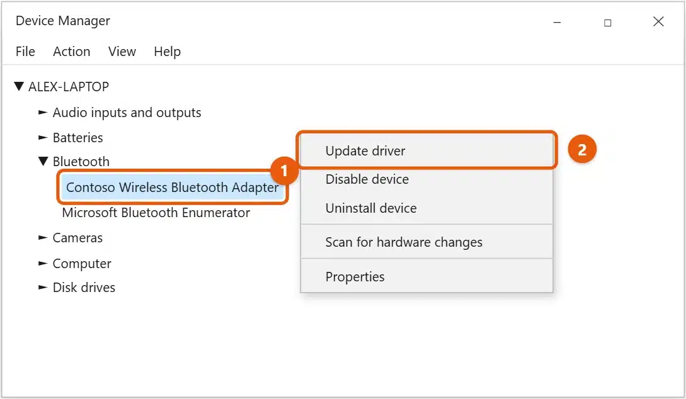Select Uninstall device option
686x399 pixels.
point(426,208)
